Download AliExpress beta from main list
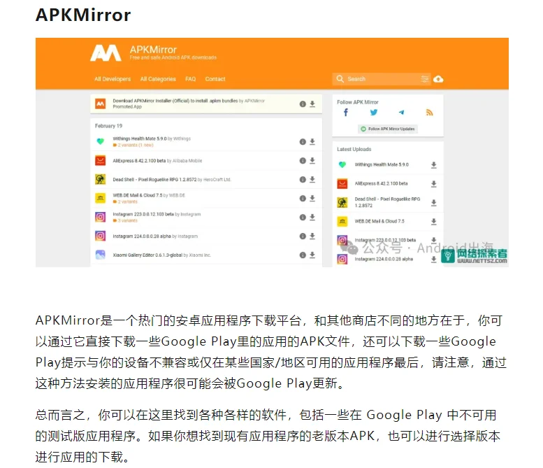This screenshot has height=468, width=543. tap(312, 160)
